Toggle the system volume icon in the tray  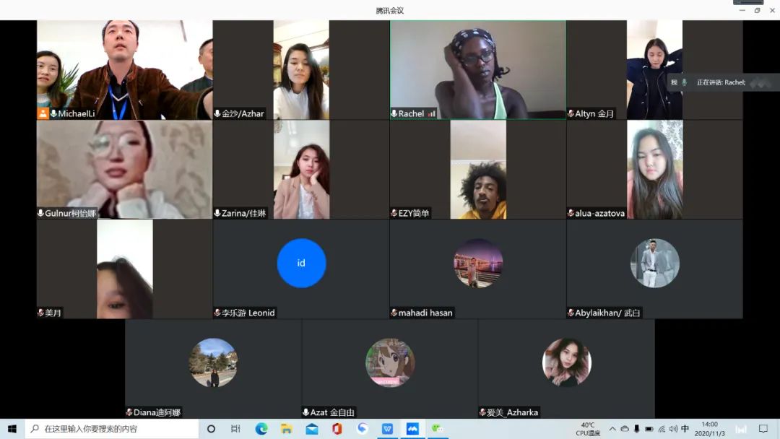pyautogui.click(x=673, y=429)
